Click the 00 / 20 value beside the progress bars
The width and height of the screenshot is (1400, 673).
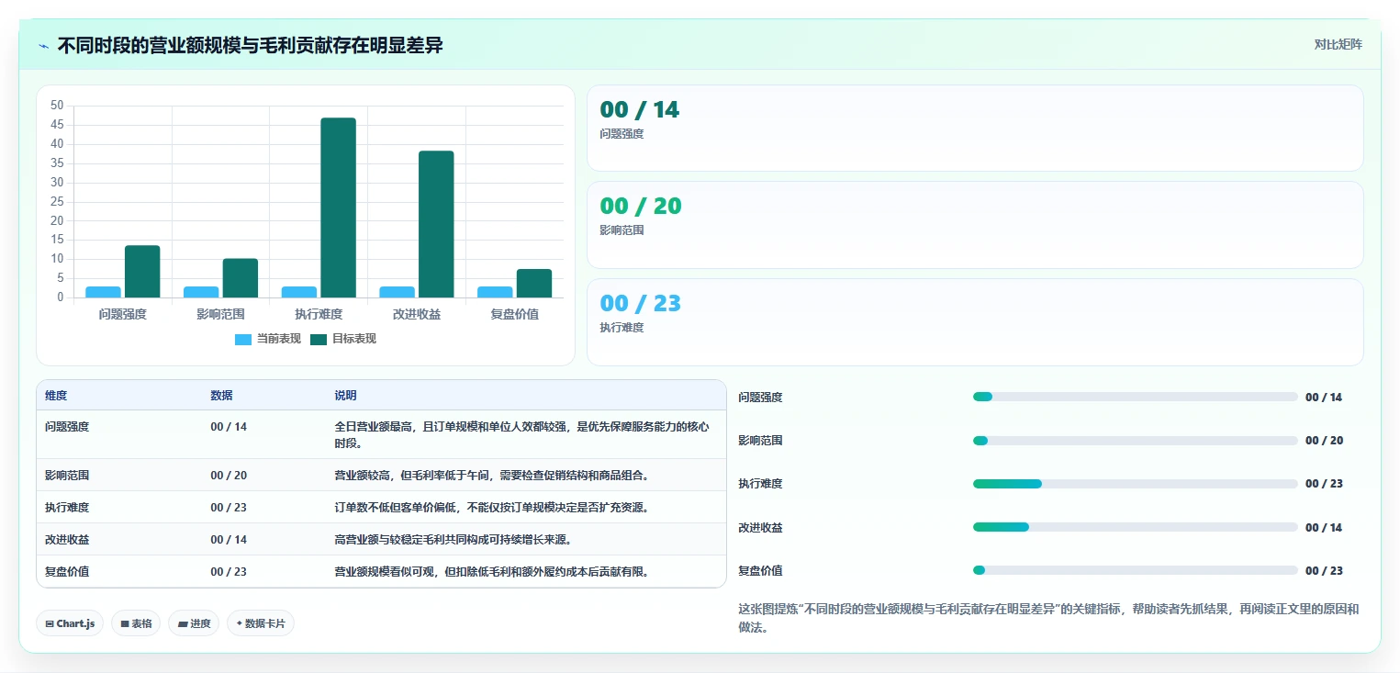pyautogui.click(x=1324, y=441)
